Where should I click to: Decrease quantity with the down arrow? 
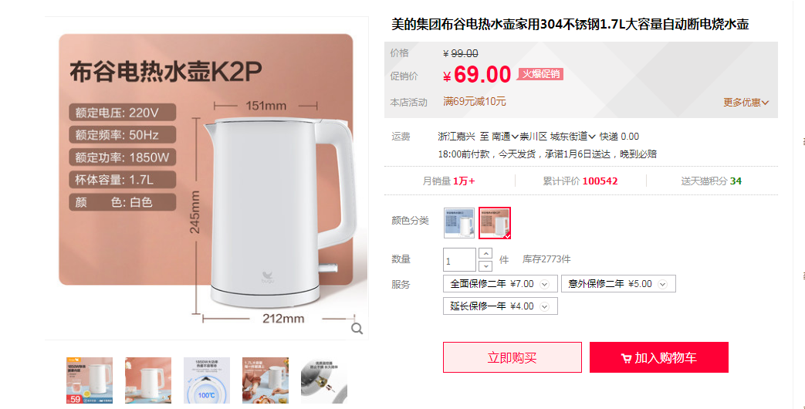(x=485, y=265)
